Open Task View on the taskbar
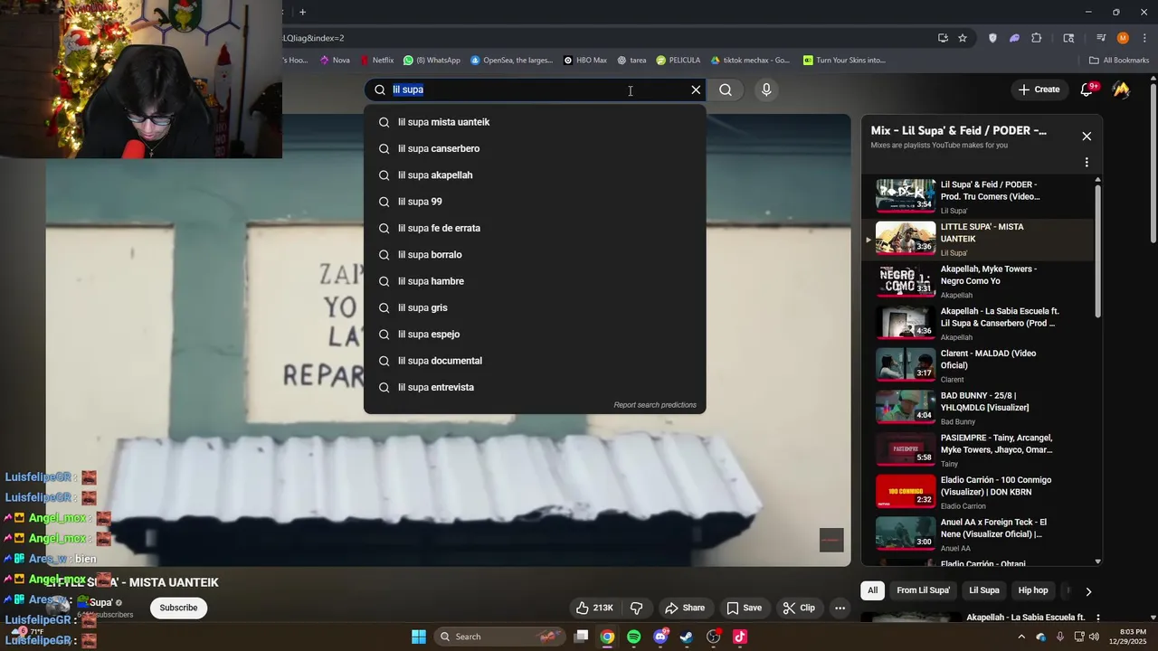 pyautogui.click(x=582, y=637)
